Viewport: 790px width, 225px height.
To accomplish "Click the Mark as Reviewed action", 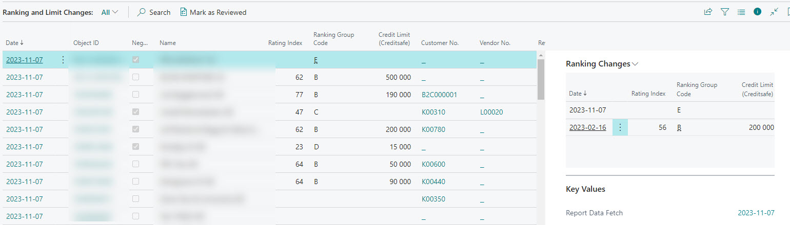I will click(218, 12).
